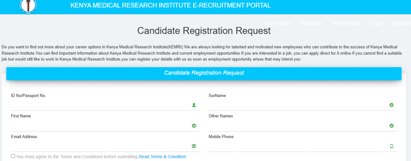Tick the Terms and Conditions agreement checkbox
411x161 pixels.
click(13, 156)
